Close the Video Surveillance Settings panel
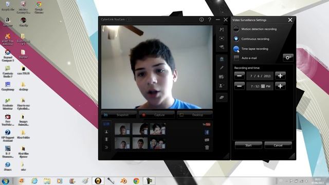Screen dimensions: 329x185 pyautogui.click(x=290, y=20)
